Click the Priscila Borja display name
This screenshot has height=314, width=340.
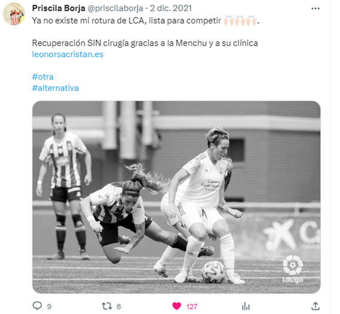(59, 8)
